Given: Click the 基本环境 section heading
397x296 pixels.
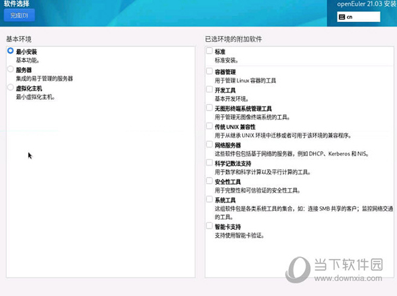Looking at the screenshot, I should [19, 39].
